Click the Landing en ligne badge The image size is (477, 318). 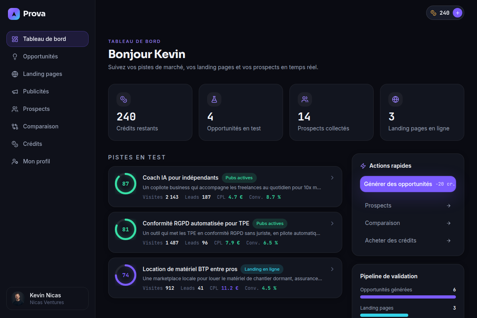[x=262, y=269]
